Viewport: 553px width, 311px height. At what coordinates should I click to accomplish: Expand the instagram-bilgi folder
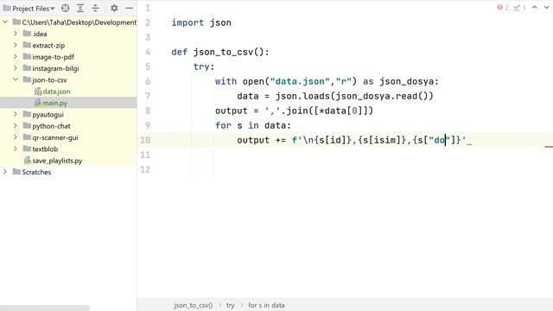click(x=16, y=68)
